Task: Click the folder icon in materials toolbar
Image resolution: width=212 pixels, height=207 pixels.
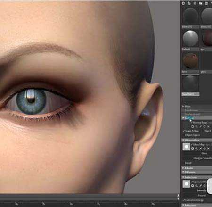Action: pyautogui.click(x=201, y=3)
